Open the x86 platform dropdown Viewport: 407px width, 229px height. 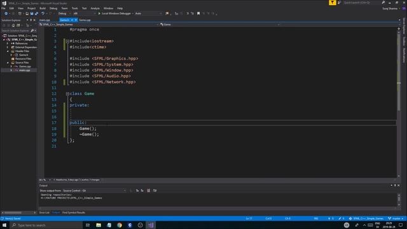click(85, 13)
